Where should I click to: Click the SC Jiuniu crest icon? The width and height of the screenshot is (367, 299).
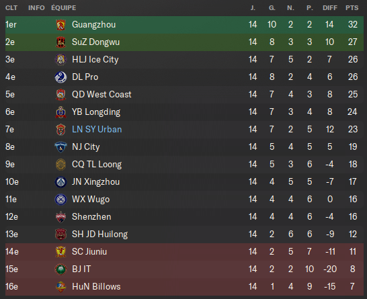(61, 252)
